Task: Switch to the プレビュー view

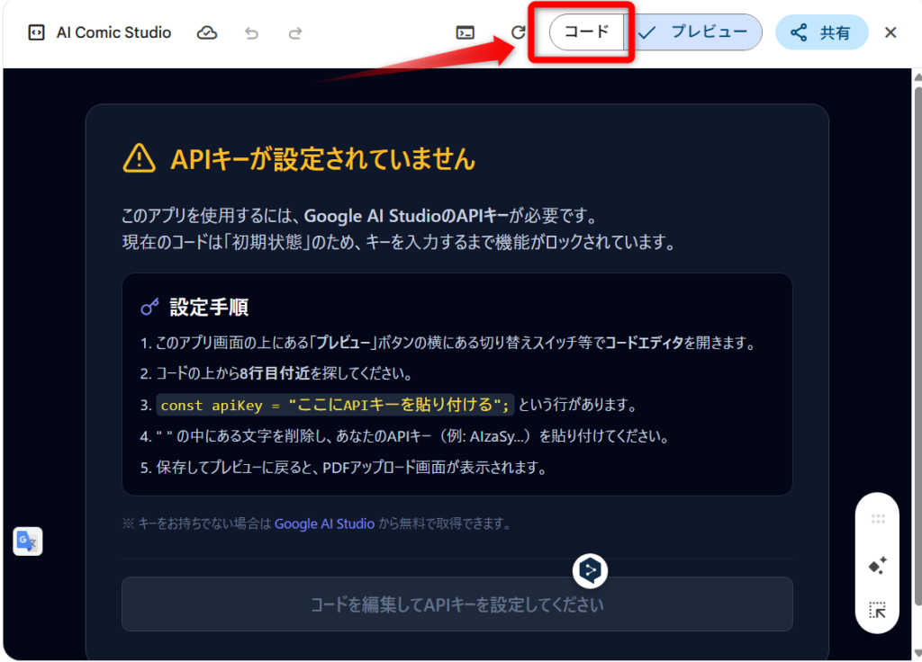Action: (x=695, y=32)
